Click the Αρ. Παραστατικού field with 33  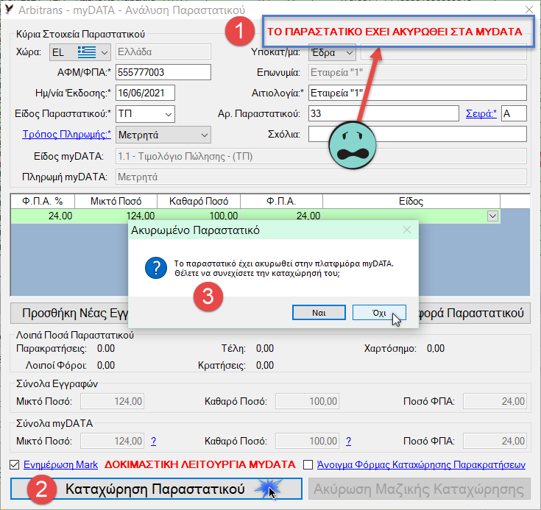point(383,113)
